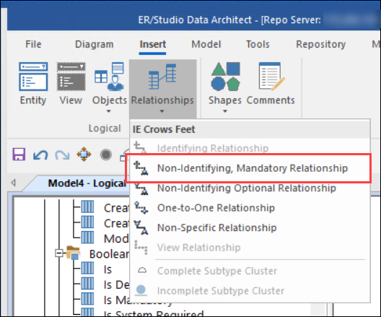381x317 pixels.
Task: Select the Insert ribbon tab
Action: [152, 45]
